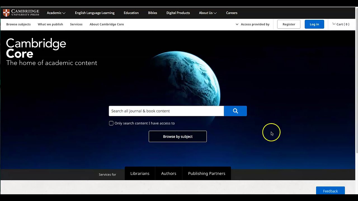Open English Language Learning menu item

point(95,13)
